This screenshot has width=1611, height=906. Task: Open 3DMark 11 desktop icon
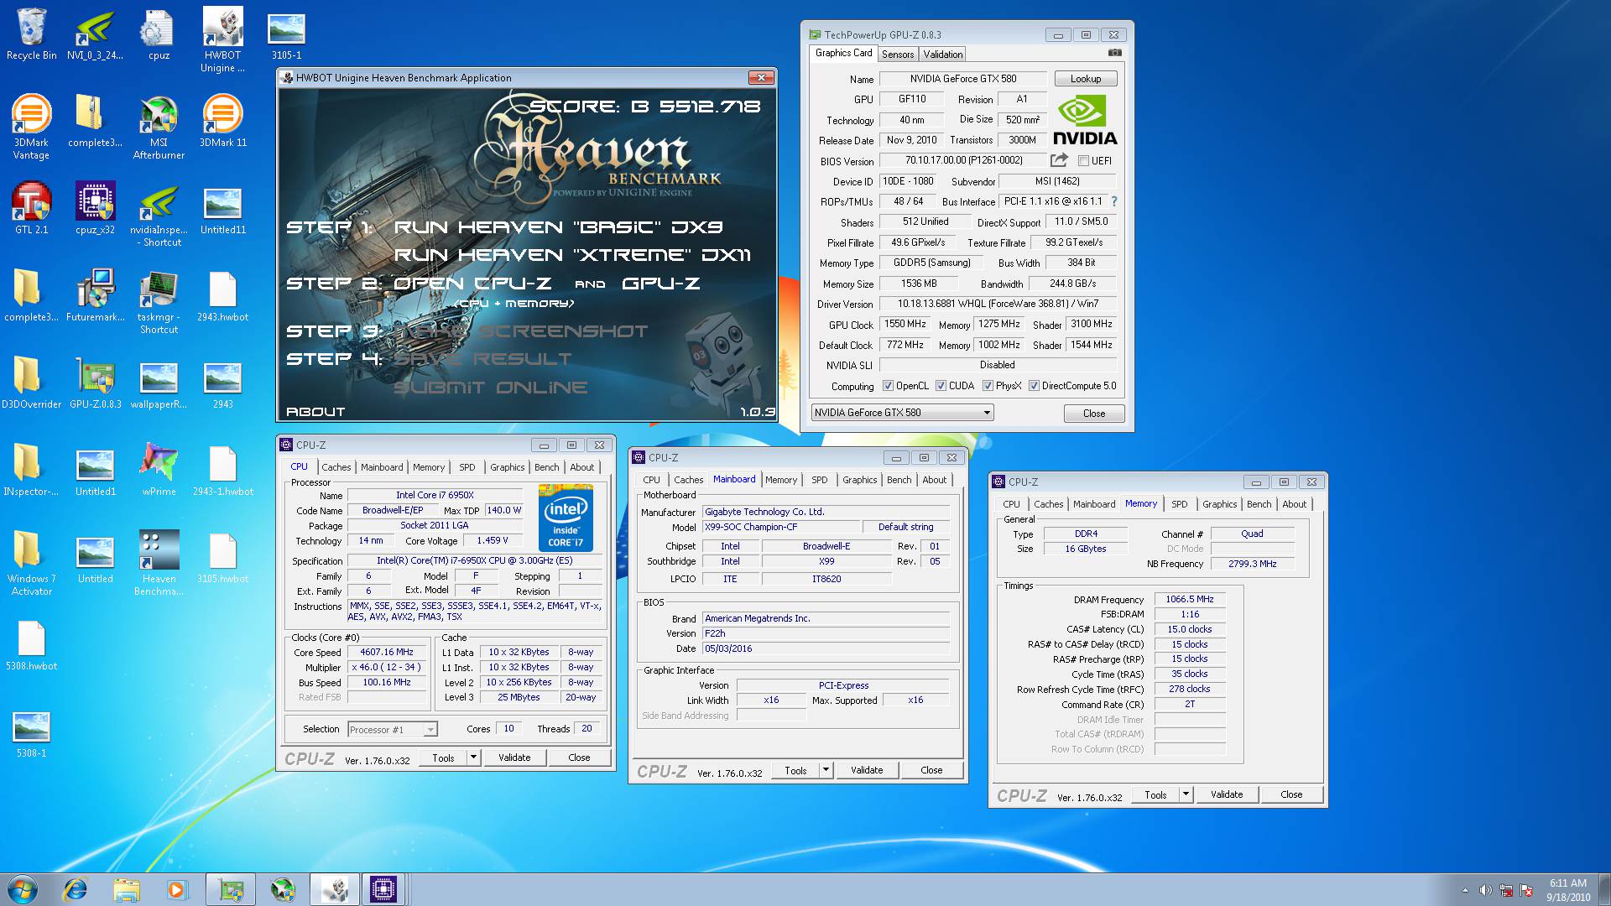pyautogui.click(x=222, y=121)
